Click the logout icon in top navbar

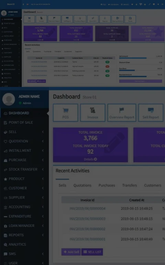click(x=162, y=4)
